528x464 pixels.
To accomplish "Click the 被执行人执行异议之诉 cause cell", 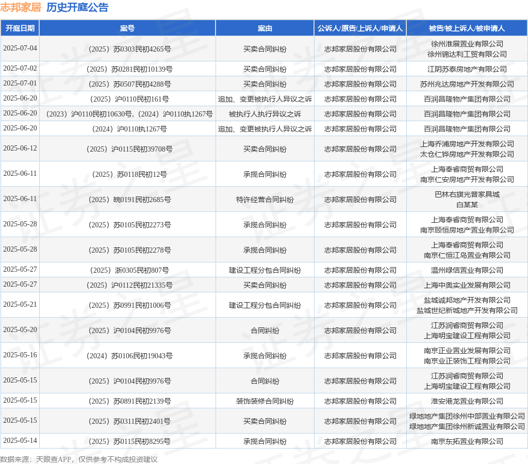I will 265,114.
